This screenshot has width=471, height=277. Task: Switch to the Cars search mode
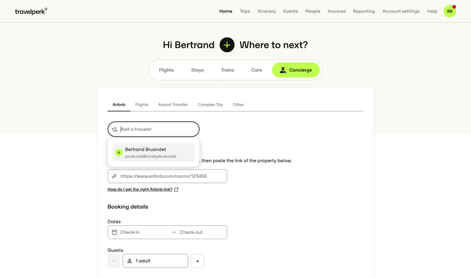[257, 70]
